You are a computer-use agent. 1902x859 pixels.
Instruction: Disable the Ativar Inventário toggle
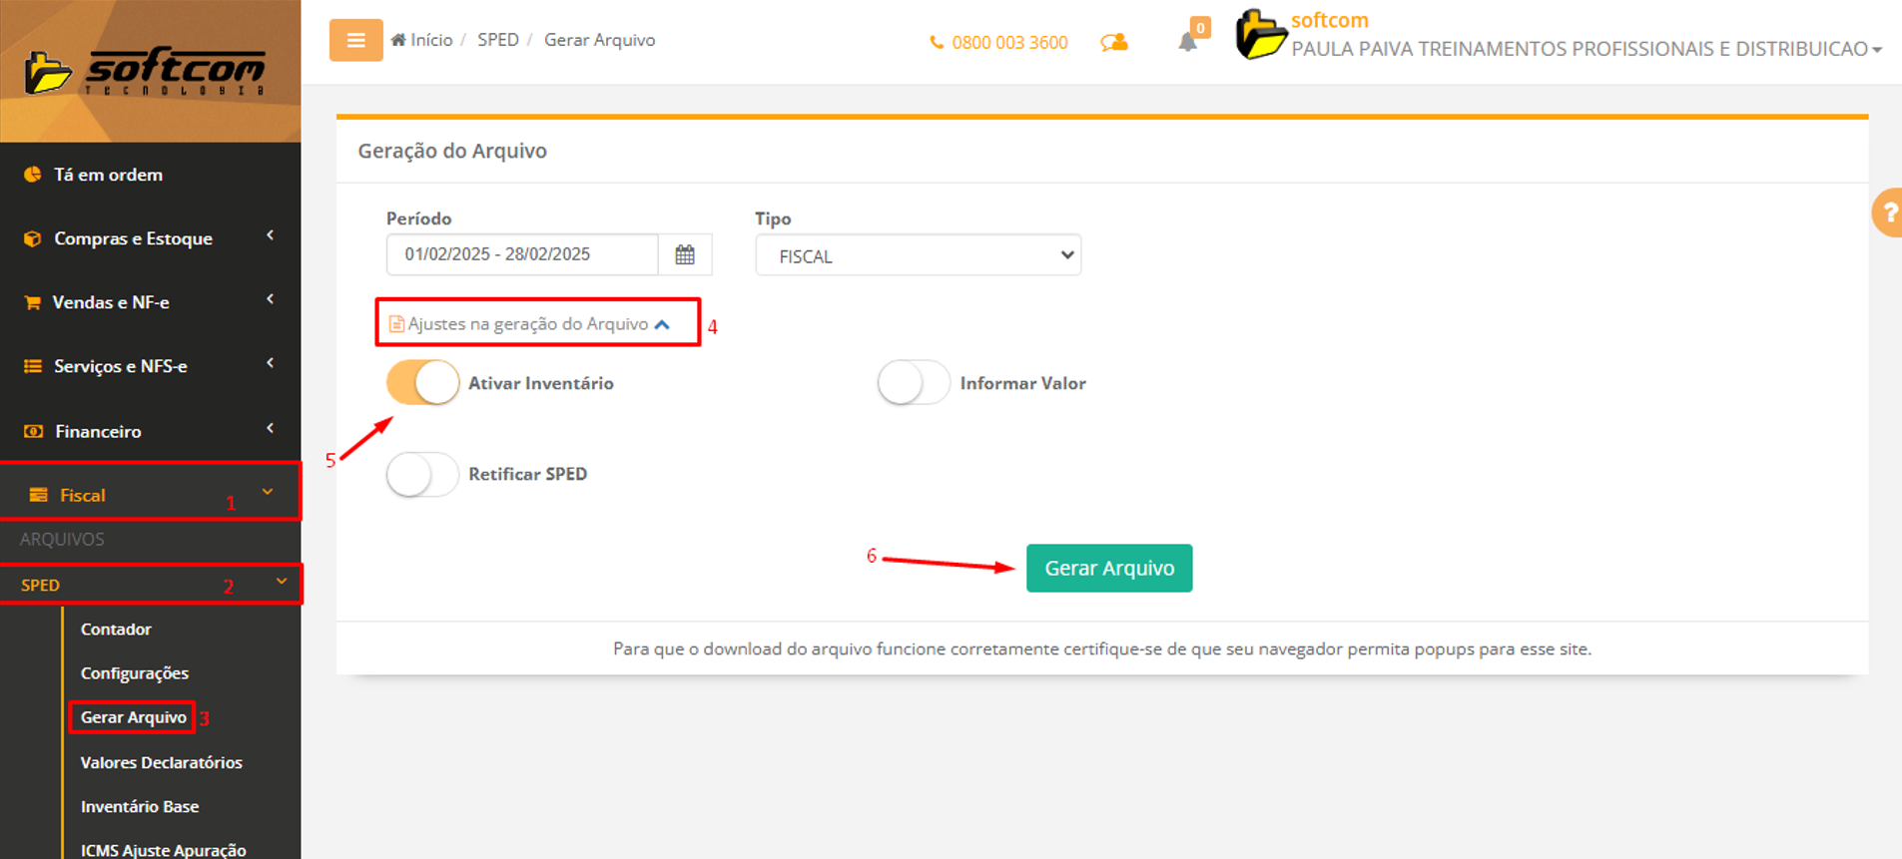click(x=422, y=383)
